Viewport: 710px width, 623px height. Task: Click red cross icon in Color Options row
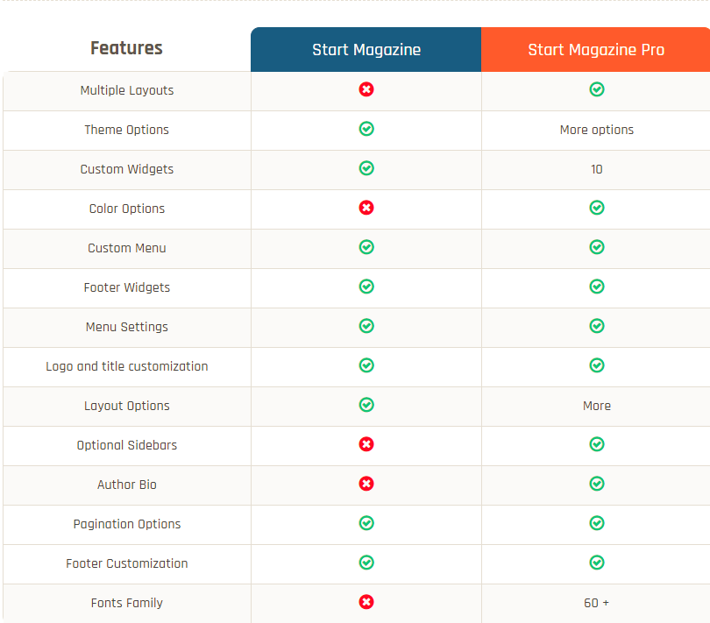(366, 208)
